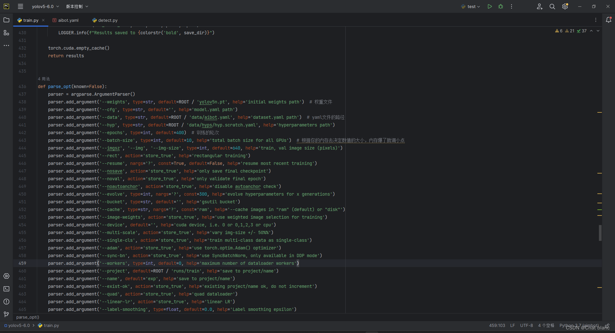This screenshot has height=333, width=615.
Task: Change LF line separator setting
Action: tap(512, 325)
